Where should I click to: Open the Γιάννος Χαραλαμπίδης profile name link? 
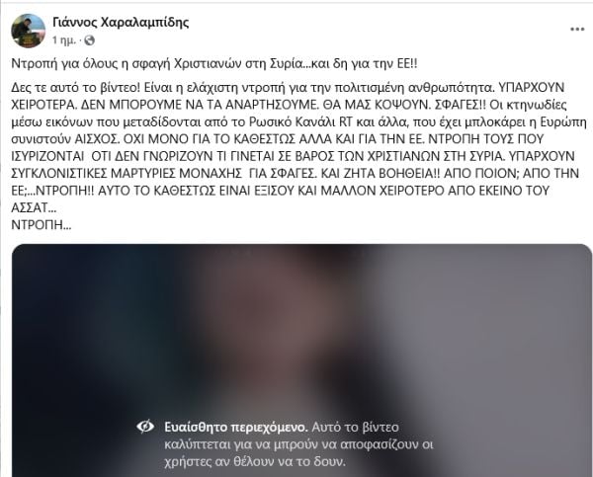pyautogui.click(x=121, y=23)
